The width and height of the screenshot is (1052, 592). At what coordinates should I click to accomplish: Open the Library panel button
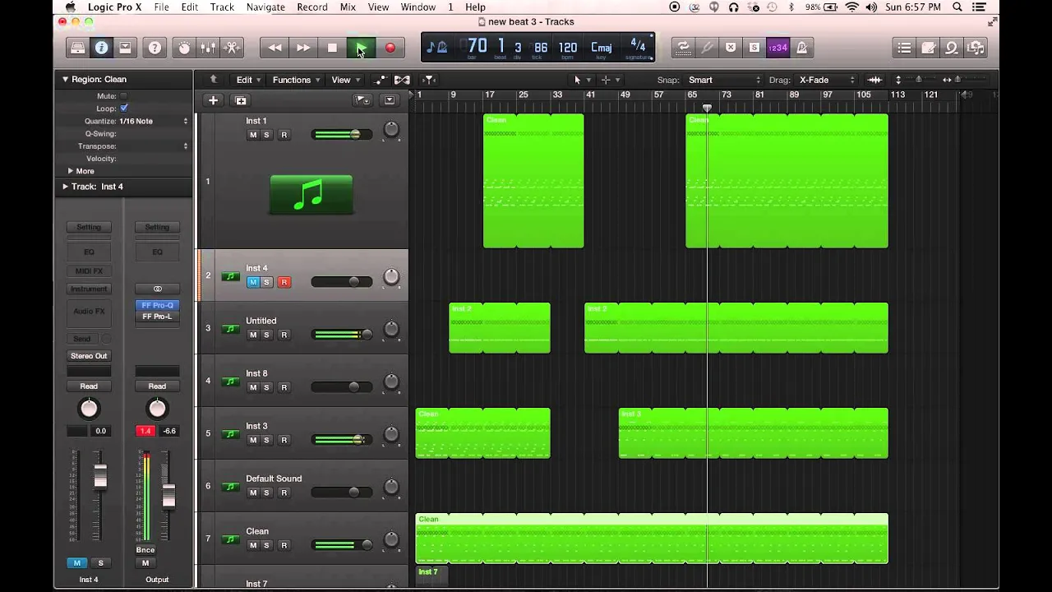tap(77, 48)
